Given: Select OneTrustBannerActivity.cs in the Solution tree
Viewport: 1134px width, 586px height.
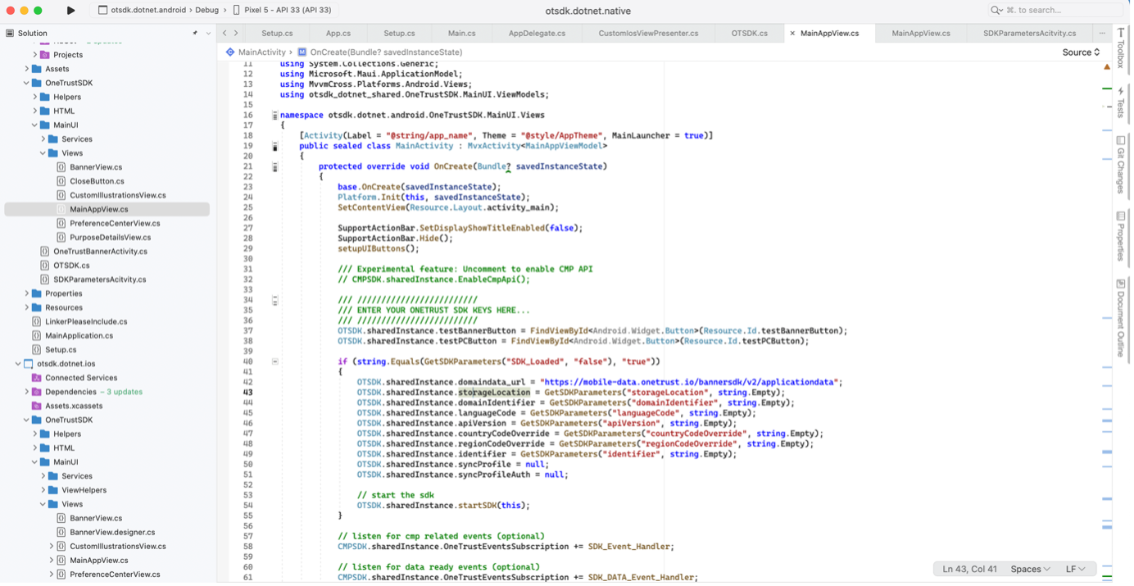Looking at the screenshot, I should coord(100,252).
